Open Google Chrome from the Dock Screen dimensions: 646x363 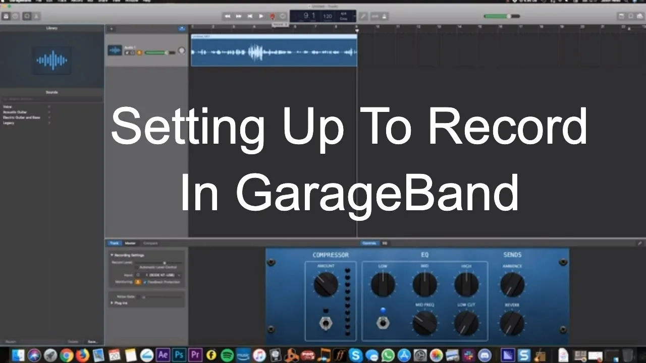coord(67,355)
